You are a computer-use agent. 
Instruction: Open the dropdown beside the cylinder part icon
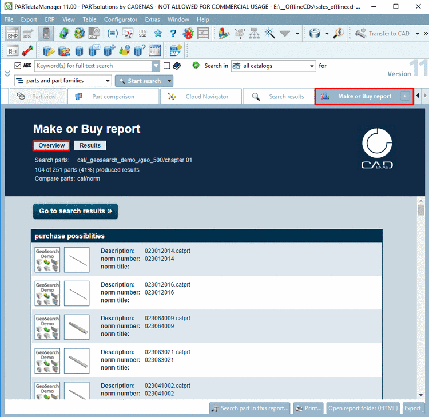[327, 34]
